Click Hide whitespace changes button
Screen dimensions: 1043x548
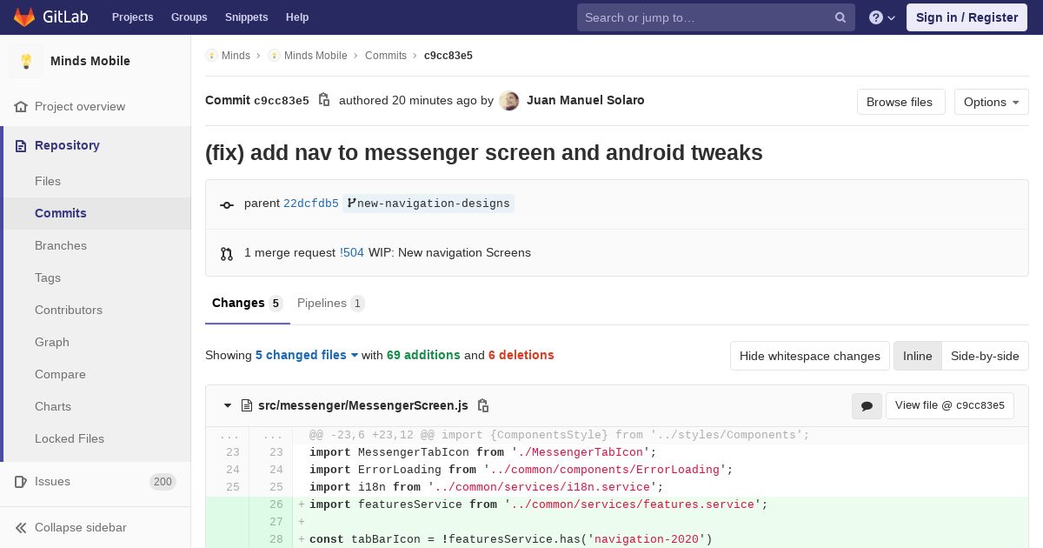pos(810,356)
